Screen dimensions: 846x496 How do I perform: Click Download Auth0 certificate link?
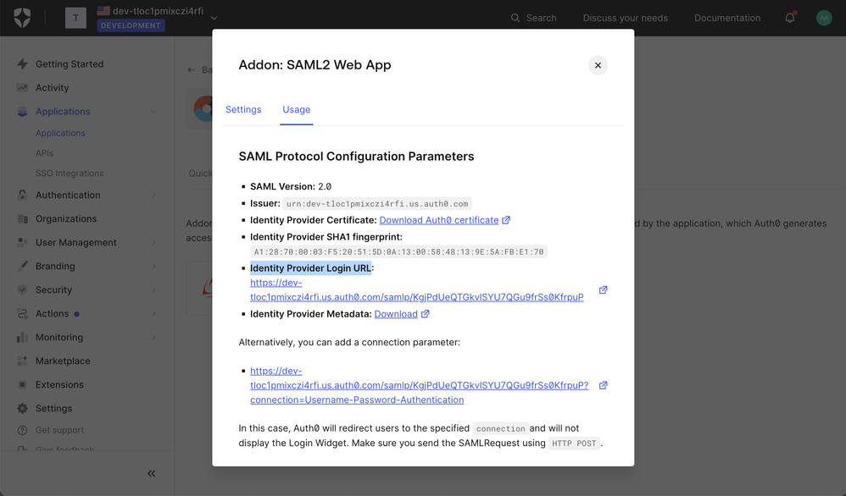(x=439, y=220)
